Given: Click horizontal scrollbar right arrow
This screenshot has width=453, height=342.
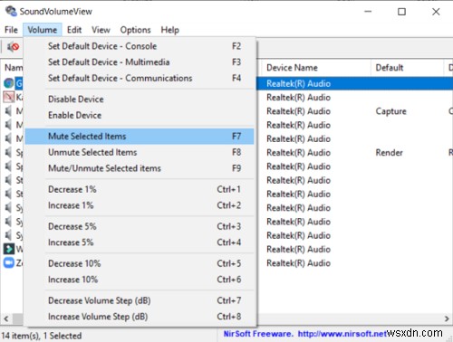Looking at the screenshot, I should pyautogui.click(x=447, y=318).
